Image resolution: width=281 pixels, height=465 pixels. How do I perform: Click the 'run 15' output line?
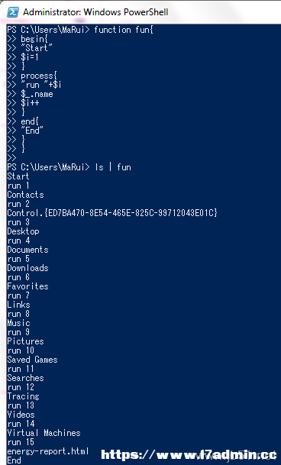click(x=21, y=442)
